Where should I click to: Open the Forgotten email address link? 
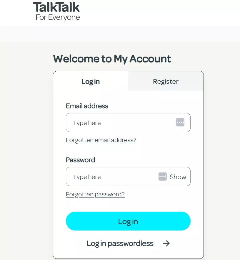[101, 140]
